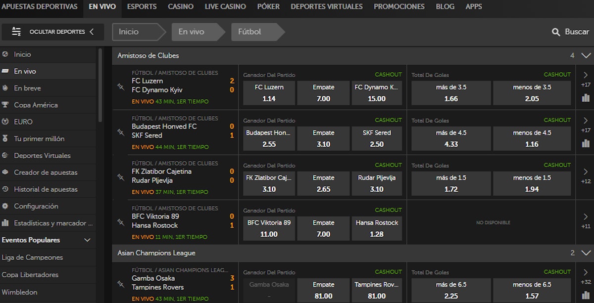Switch to the CASINO tab

pyautogui.click(x=181, y=6)
